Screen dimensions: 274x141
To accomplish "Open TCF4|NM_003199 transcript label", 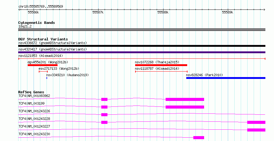I will click(x=31, y=103).
